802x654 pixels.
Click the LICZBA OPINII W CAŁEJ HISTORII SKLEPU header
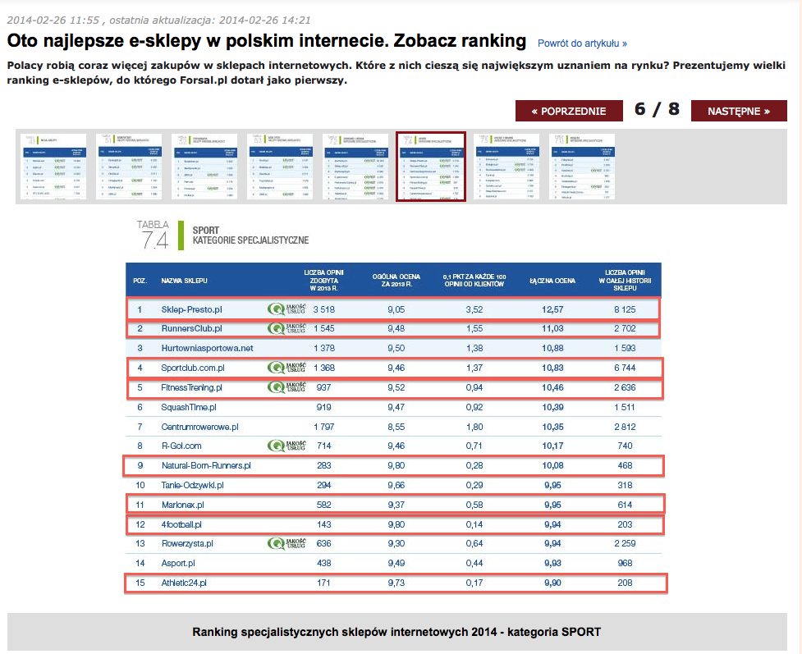[x=625, y=280]
